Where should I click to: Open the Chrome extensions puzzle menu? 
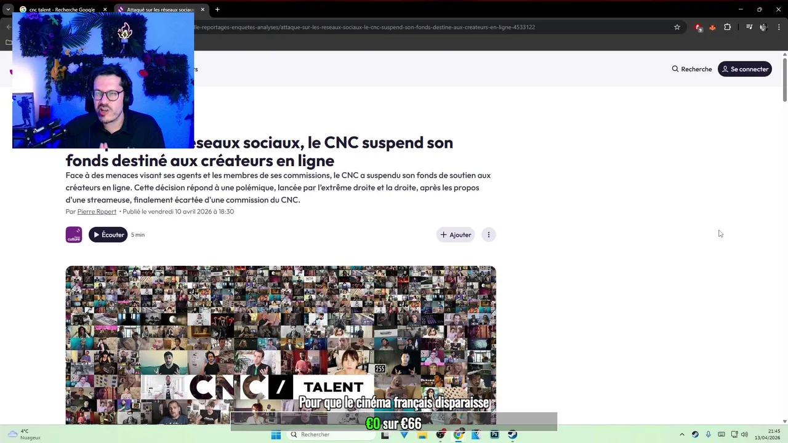(727, 27)
